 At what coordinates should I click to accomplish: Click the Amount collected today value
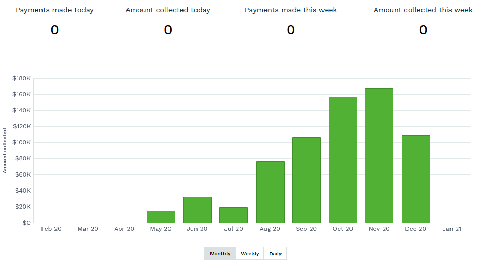pyautogui.click(x=168, y=30)
